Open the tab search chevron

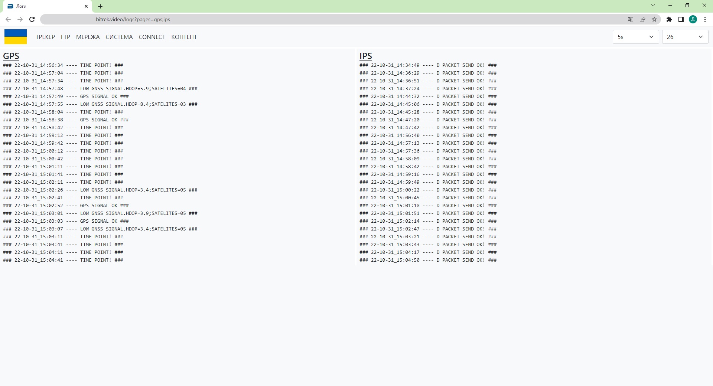point(653,6)
